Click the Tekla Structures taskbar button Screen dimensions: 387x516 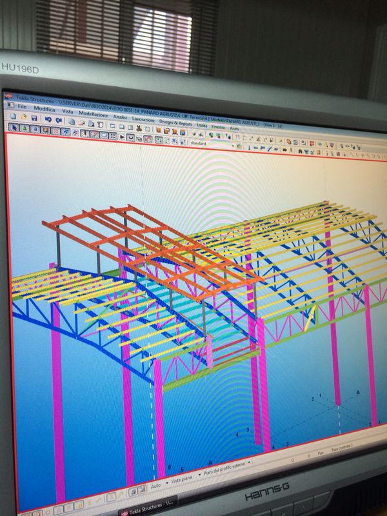point(148,507)
